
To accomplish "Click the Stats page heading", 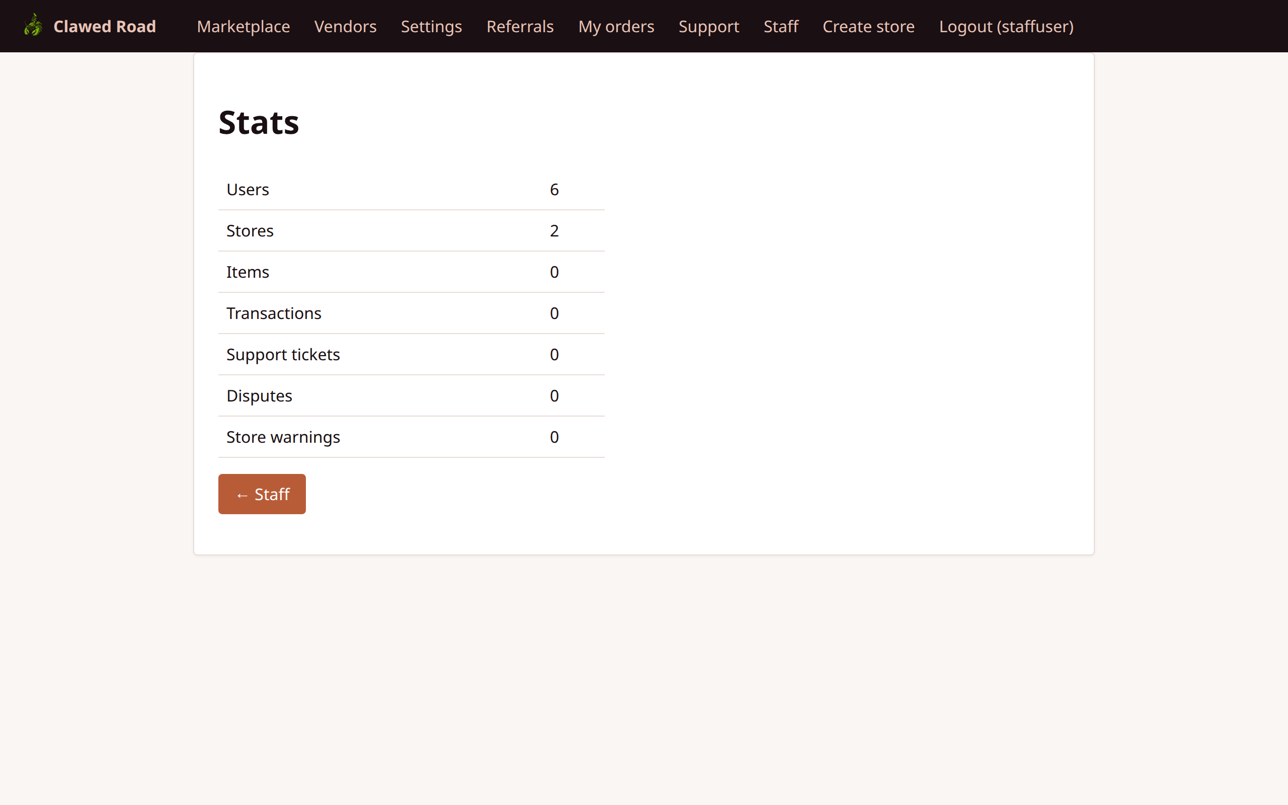I will 258,122.
